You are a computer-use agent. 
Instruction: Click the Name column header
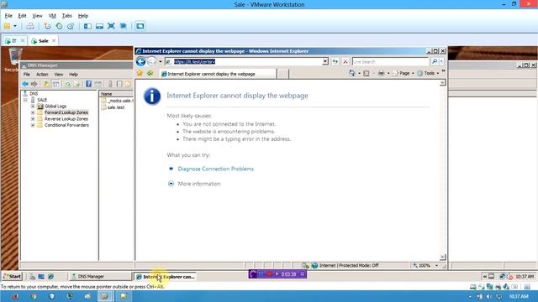tap(116, 94)
